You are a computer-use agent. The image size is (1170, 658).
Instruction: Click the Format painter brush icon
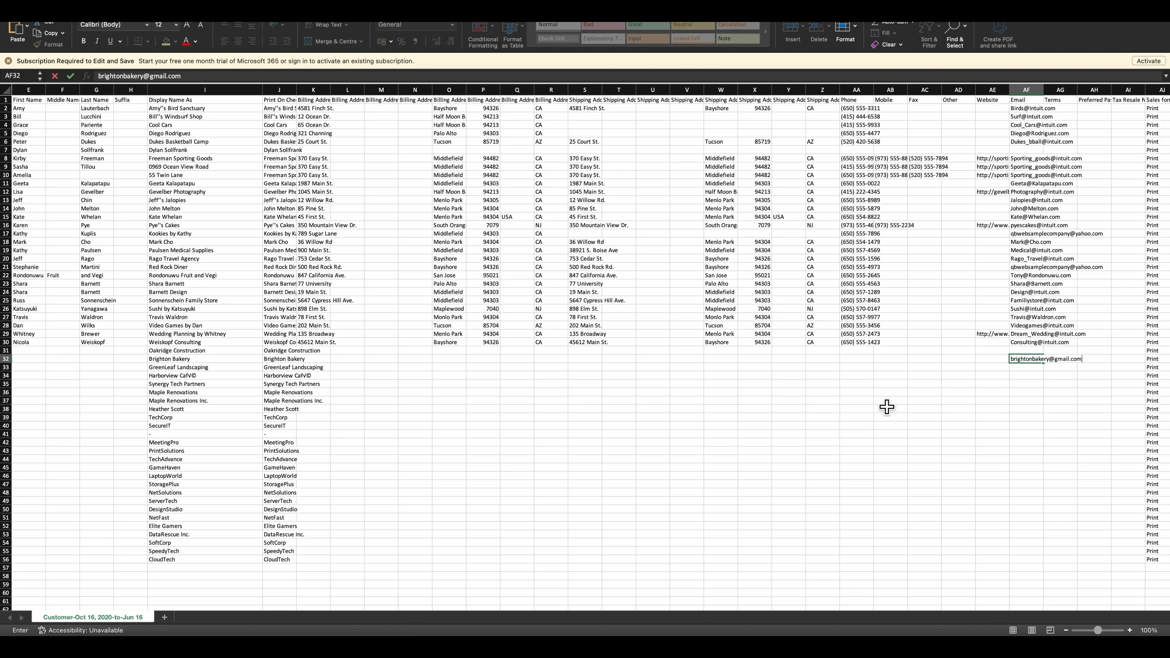coord(37,44)
